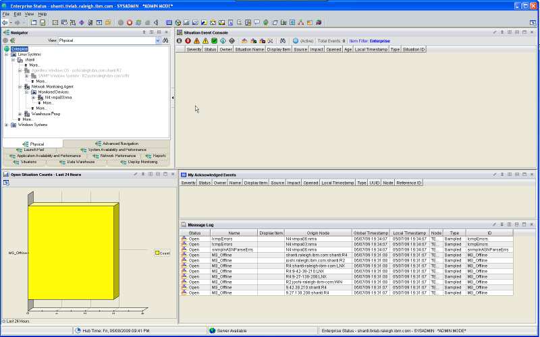Collapse the Monitored Devices node
The height and width of the screenshot is (337, 540).
click(x=26, y=92)
